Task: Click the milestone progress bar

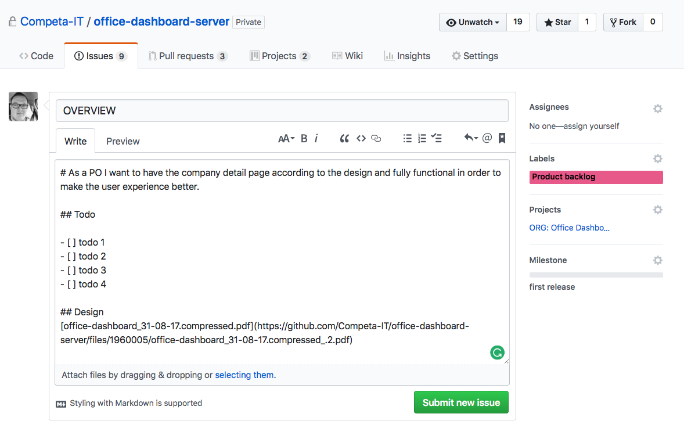Action: click(x=596, y=275)
